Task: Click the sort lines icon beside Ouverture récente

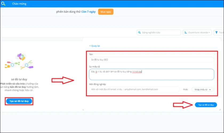Action: 186,32
